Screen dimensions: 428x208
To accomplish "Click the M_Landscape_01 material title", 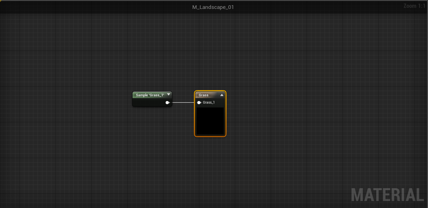I will 213,7.
